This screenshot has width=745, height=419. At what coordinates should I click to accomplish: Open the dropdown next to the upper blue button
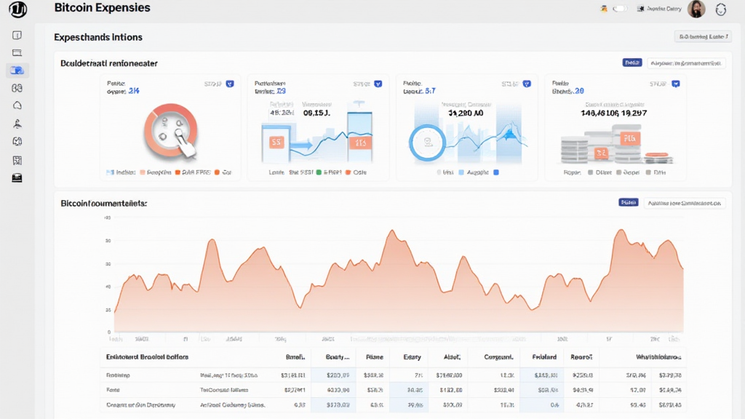686,63
